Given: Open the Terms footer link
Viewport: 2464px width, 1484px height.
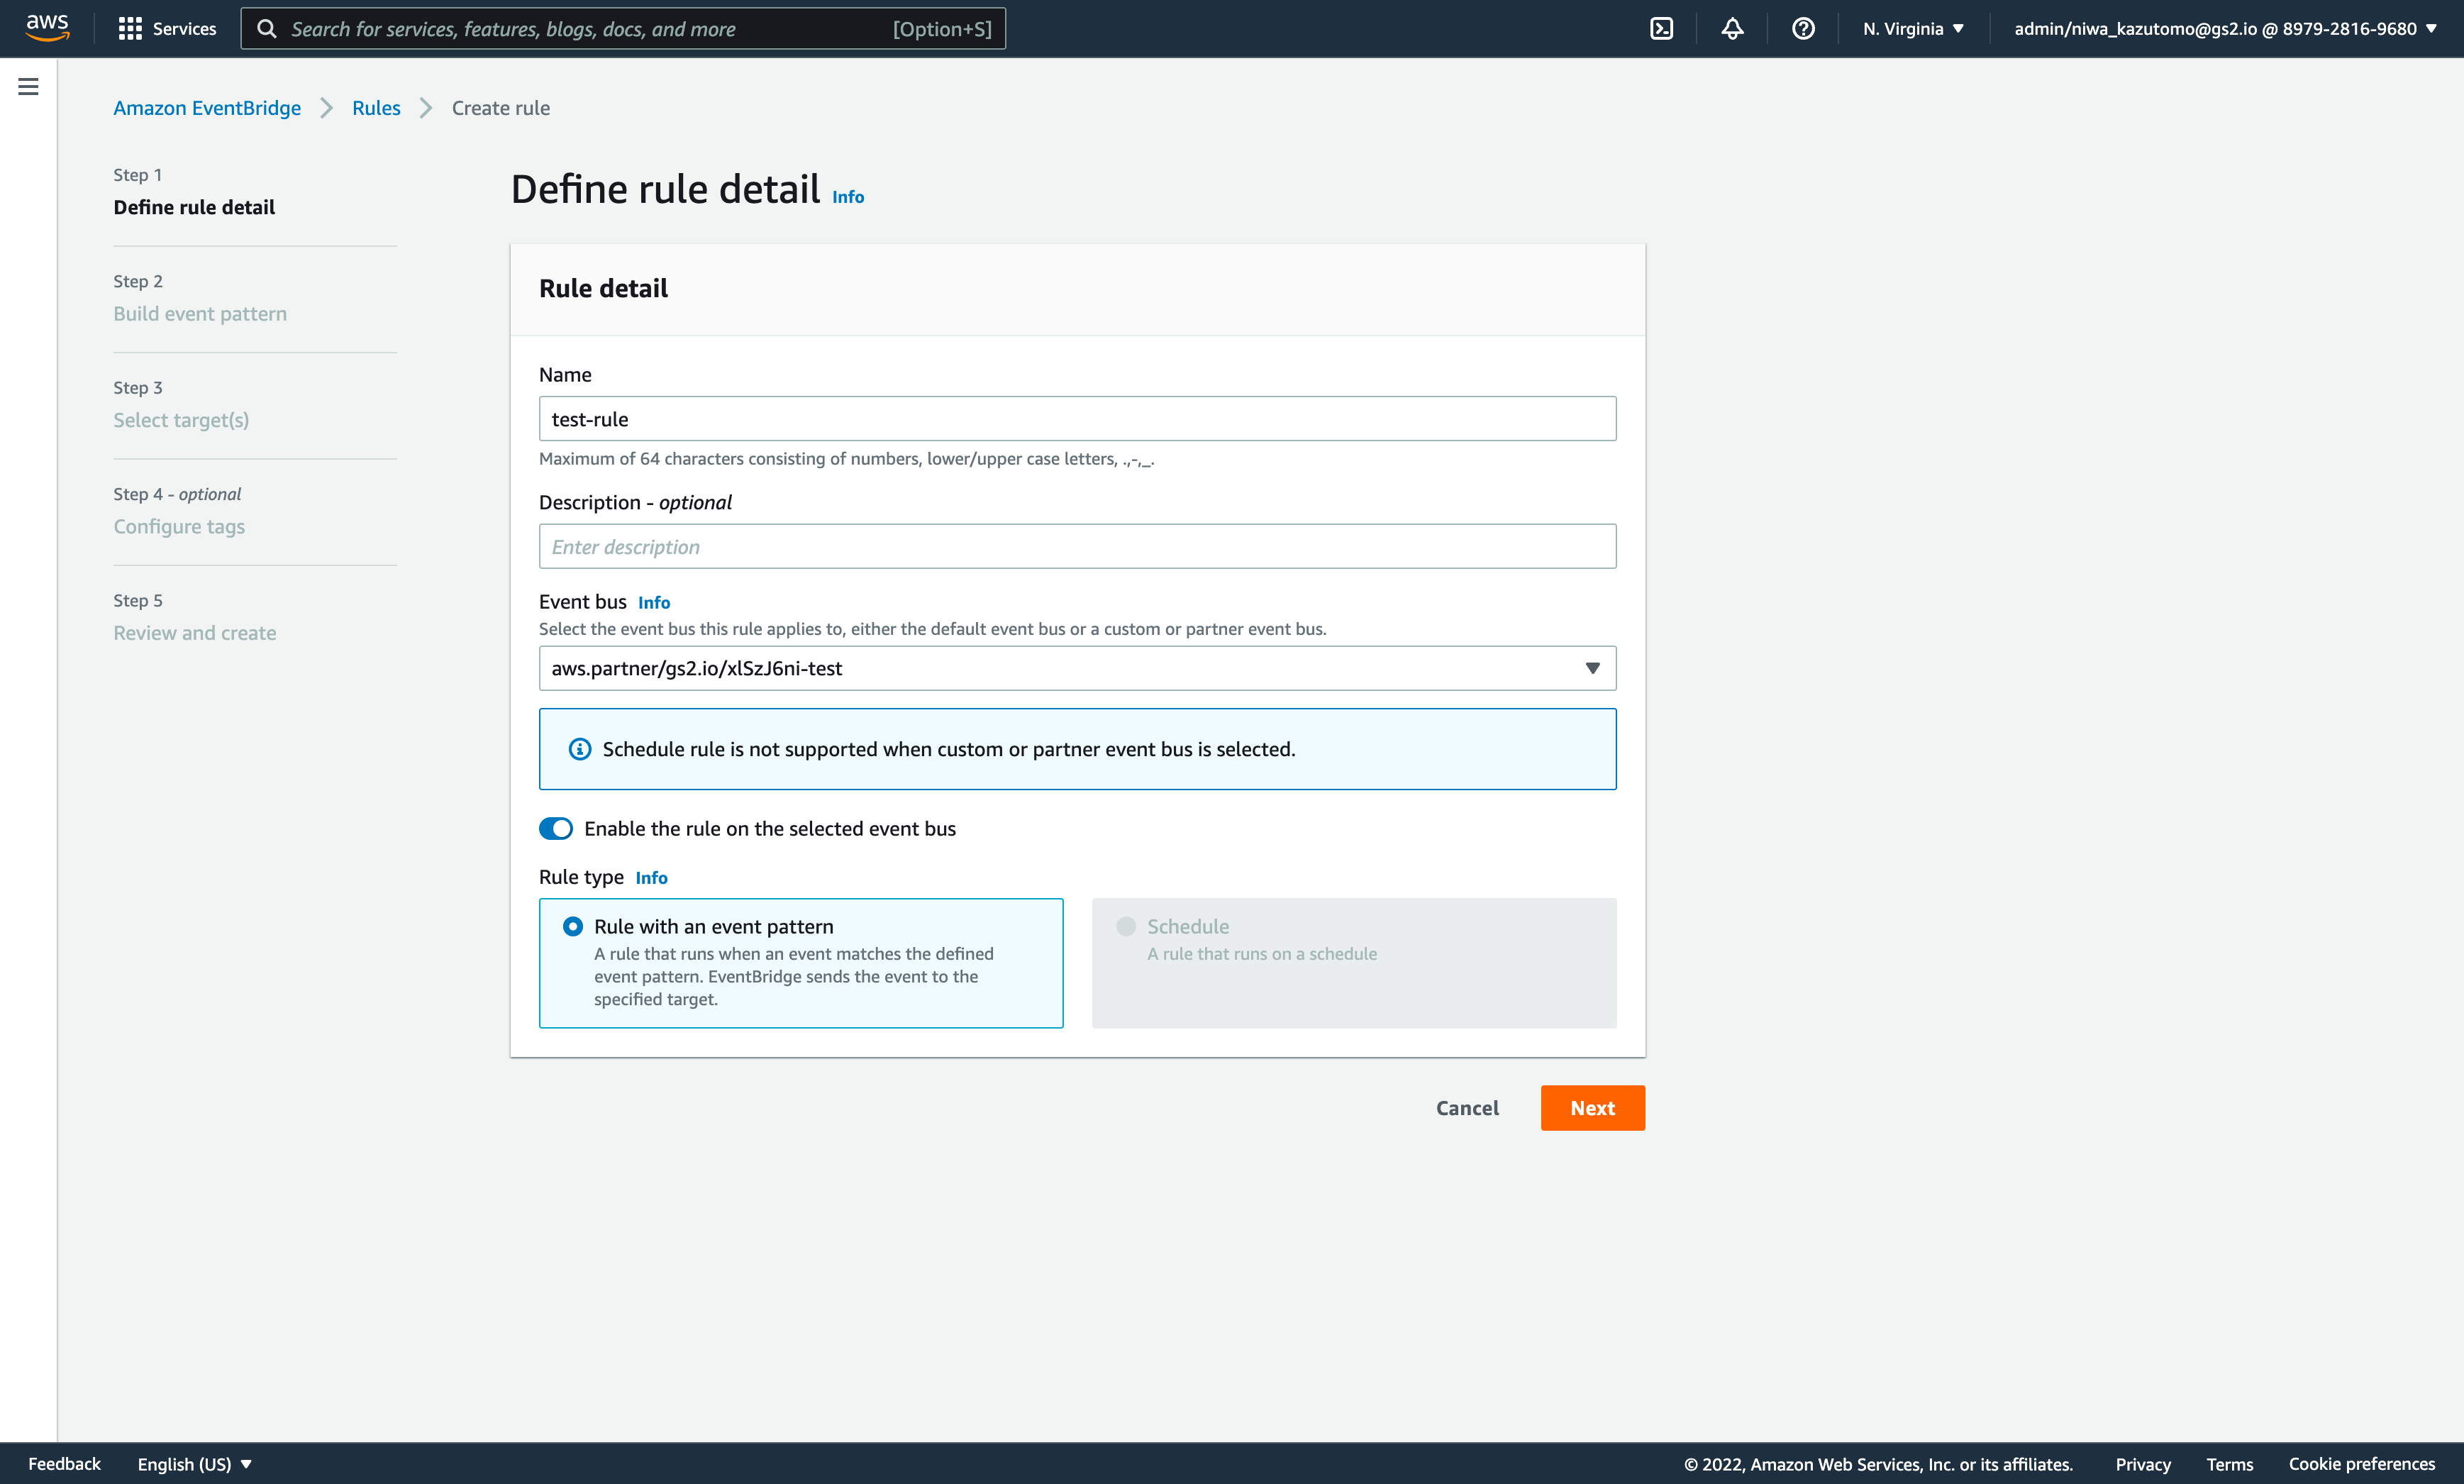Looking at the screenshot, I should (x=2230, y=1465).
